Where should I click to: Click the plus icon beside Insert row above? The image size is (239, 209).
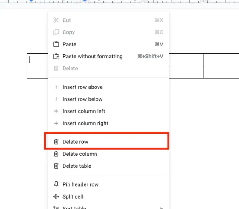[x=56, y=87]
